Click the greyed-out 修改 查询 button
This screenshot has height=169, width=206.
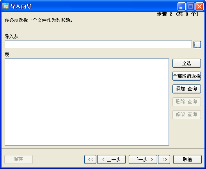pyautogui.click(x=186, y=114)
